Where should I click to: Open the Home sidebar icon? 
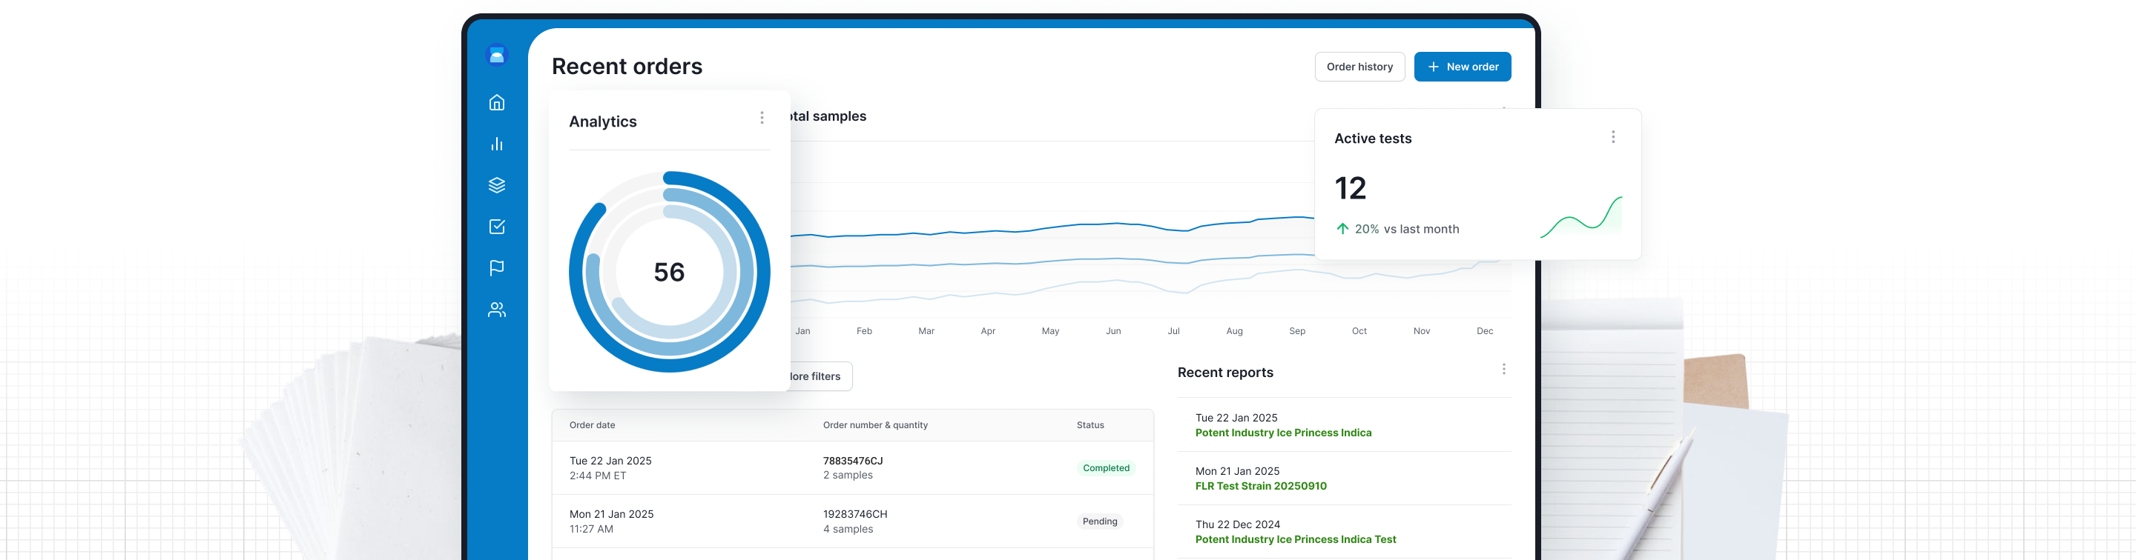(x=497, y=103)
